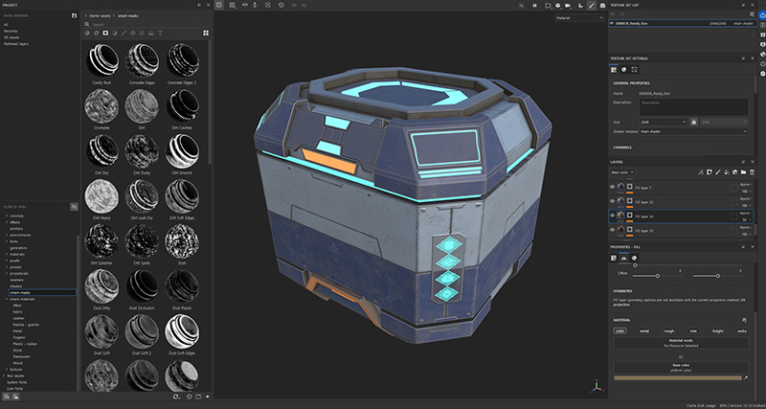Toggle visibility of Fill layer 7
Screen dimensions: 766x409
tap(612, 187)
